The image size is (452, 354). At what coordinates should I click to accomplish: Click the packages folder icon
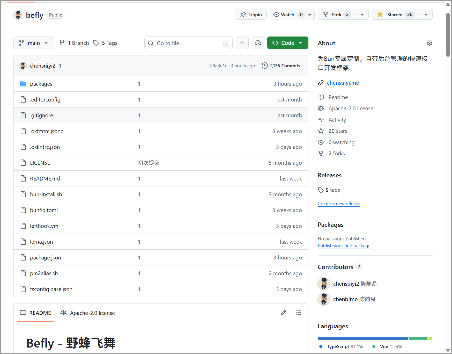23,84
